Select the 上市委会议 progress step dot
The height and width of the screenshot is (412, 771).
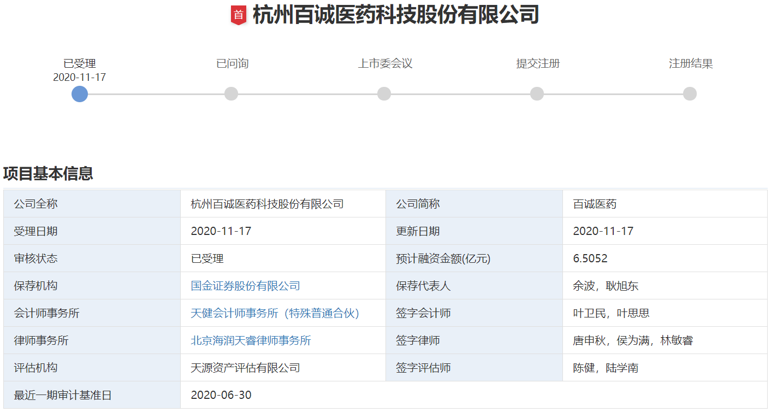click(x=384, y=94)
